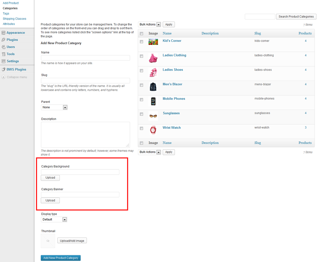Click the Ladies Shoes image thumbnail
Image resolution: width=320 pixels, height=262 pixels.
click(153, 72)
